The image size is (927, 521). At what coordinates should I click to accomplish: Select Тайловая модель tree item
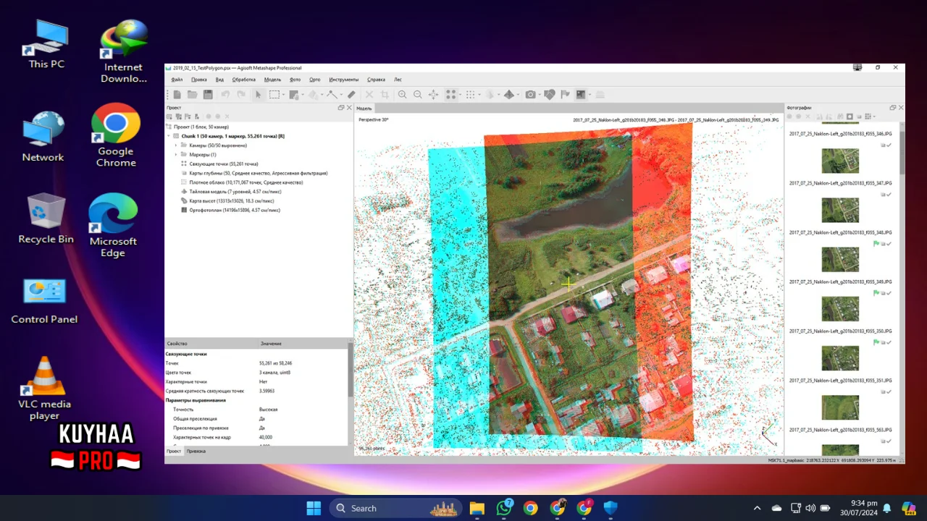coord(235,192)
